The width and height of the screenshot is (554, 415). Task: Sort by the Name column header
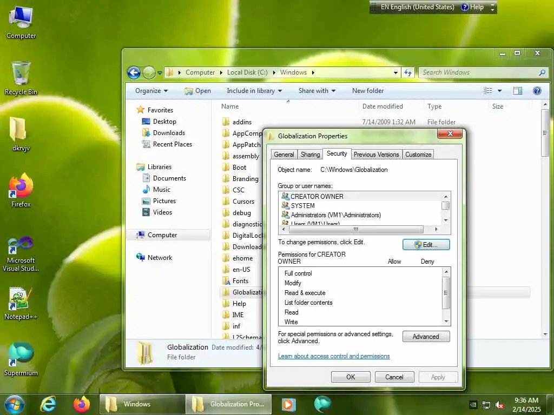point(230,106)
